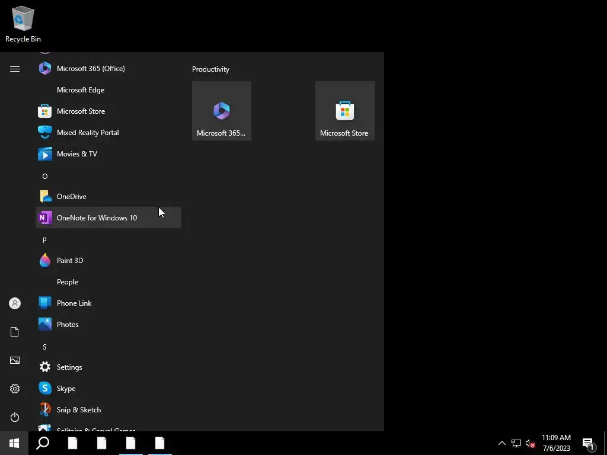
Task: Open Documents from the Start sidebar
Action: pyautogui.click(x=15, y=332)
